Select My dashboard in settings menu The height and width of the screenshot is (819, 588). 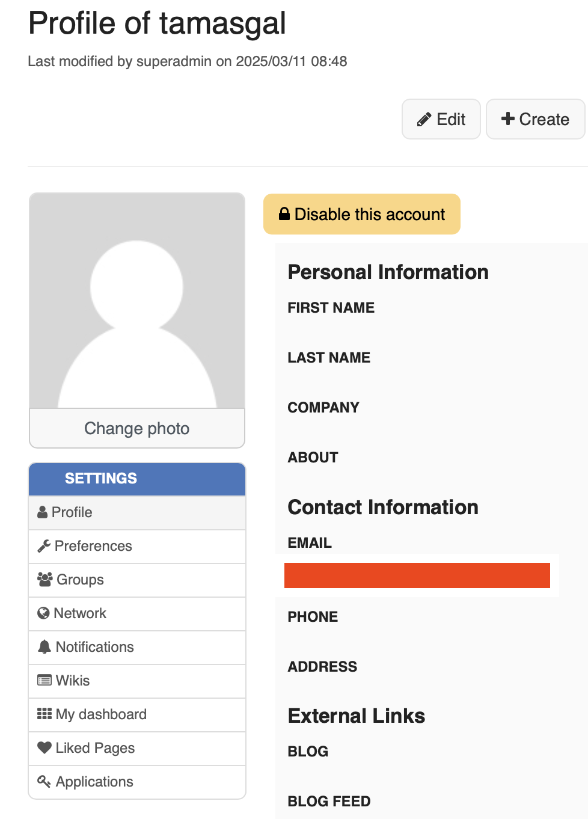137,714
